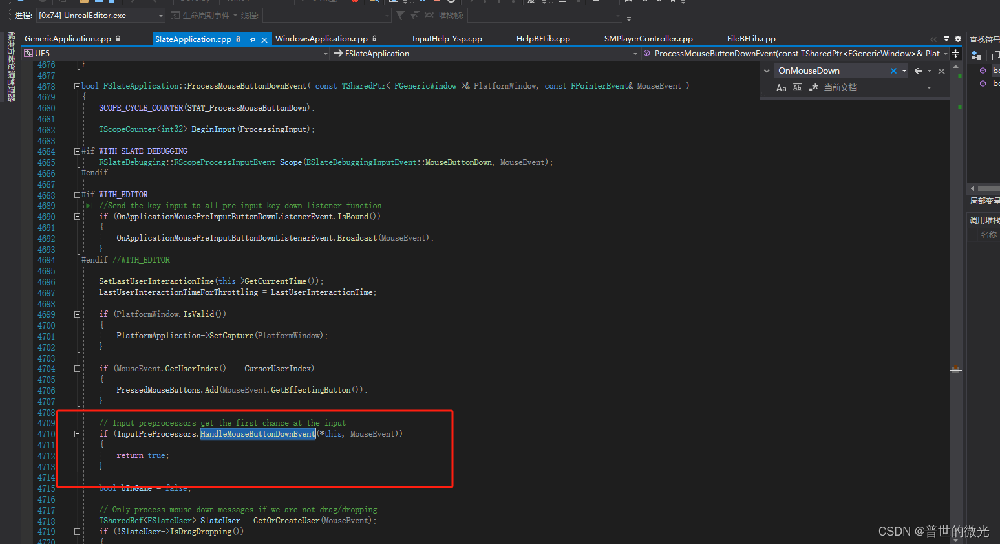
Task: Click the ProcessMouseButtonDownEvent method icon in navigation bar
Action: tap(648, 53)
